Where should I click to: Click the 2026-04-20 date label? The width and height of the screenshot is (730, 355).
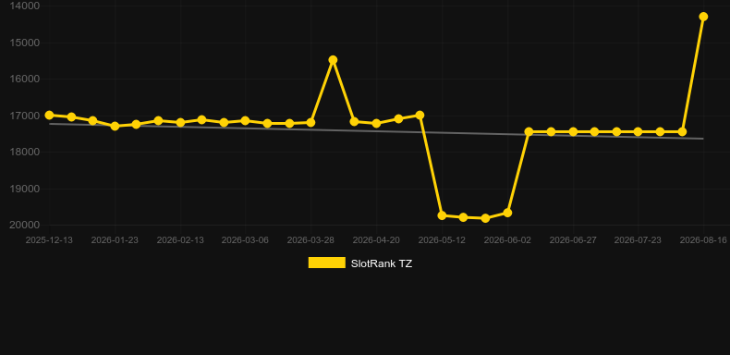[x=376, y=240]
